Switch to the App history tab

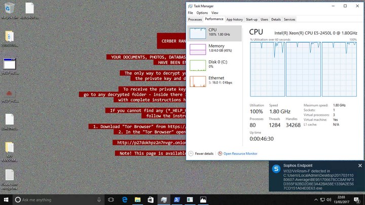(234, 20)
